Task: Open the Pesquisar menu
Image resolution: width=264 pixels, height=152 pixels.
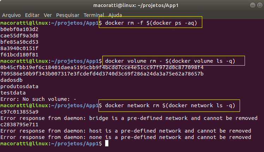Action: (68, 15)
